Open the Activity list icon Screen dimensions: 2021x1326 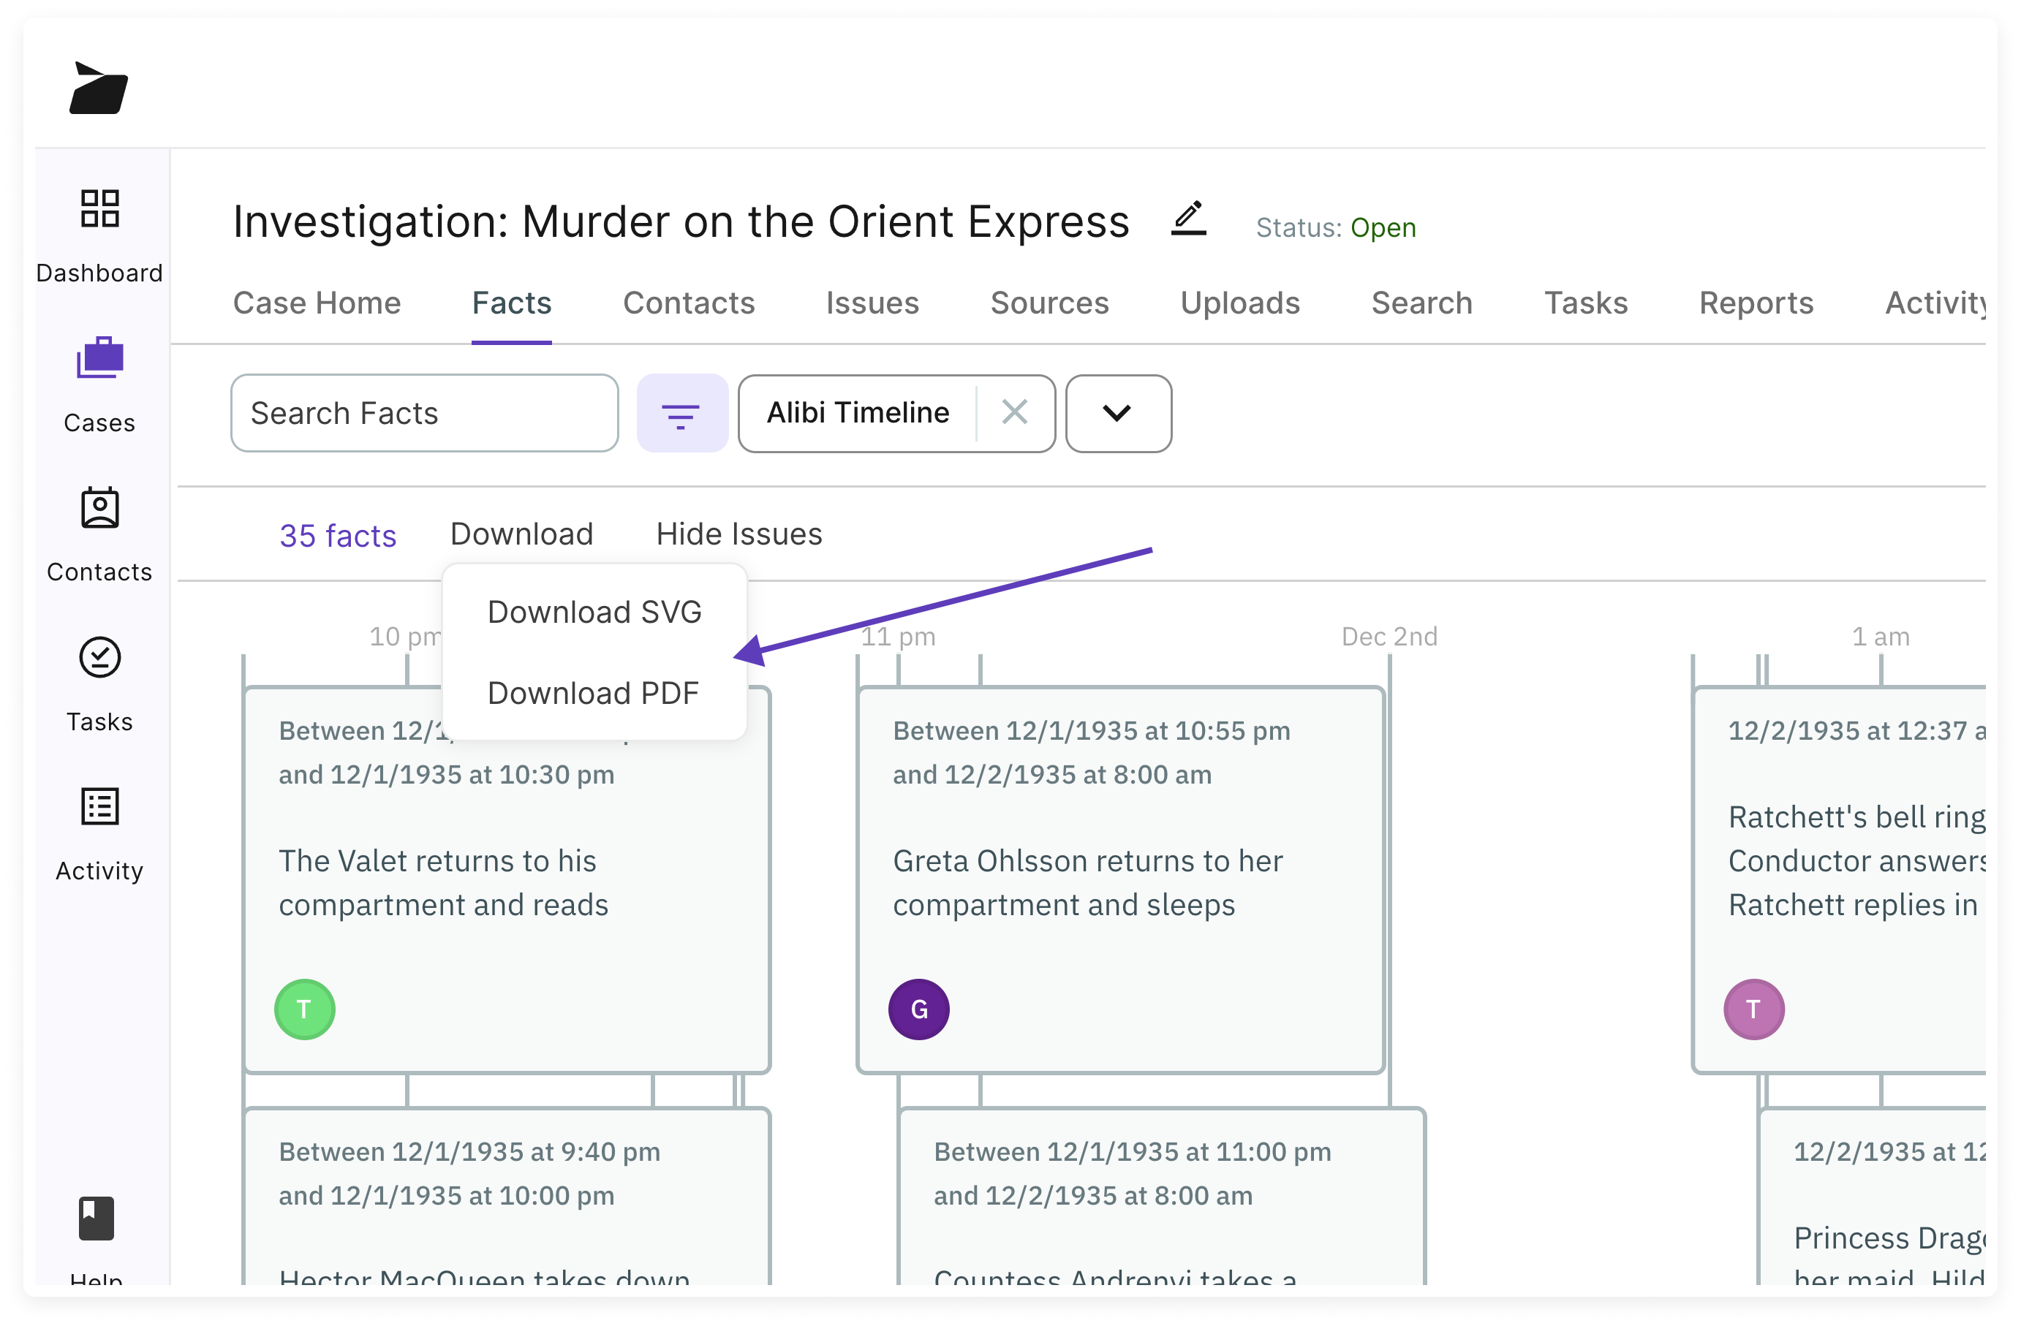coord(99,806)
